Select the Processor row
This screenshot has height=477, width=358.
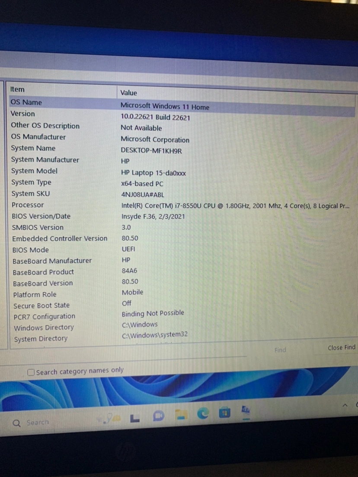(182, 205)
